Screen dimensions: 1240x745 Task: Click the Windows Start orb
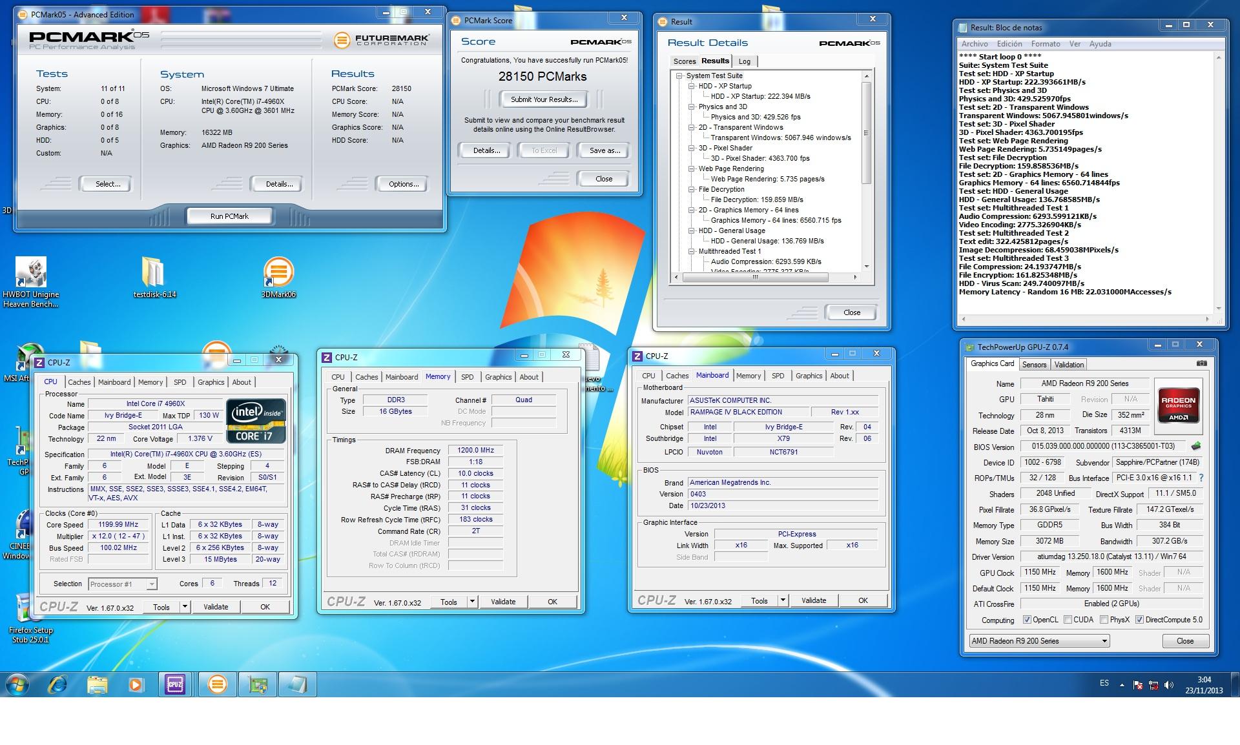tap(17, 684)
